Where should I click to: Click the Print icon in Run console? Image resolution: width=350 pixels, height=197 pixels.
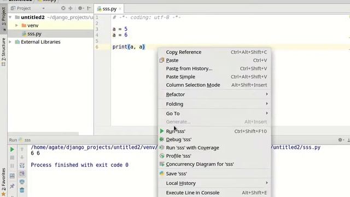[22, 182]
